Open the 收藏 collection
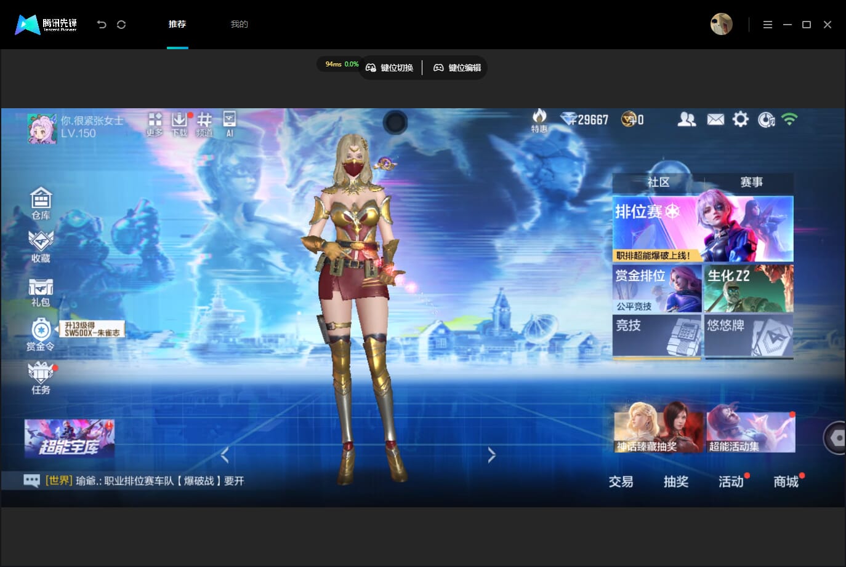846x567 pixels. click(x=41, y=247)
